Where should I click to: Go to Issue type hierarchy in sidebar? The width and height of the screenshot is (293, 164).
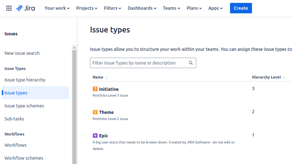(25, 80)
